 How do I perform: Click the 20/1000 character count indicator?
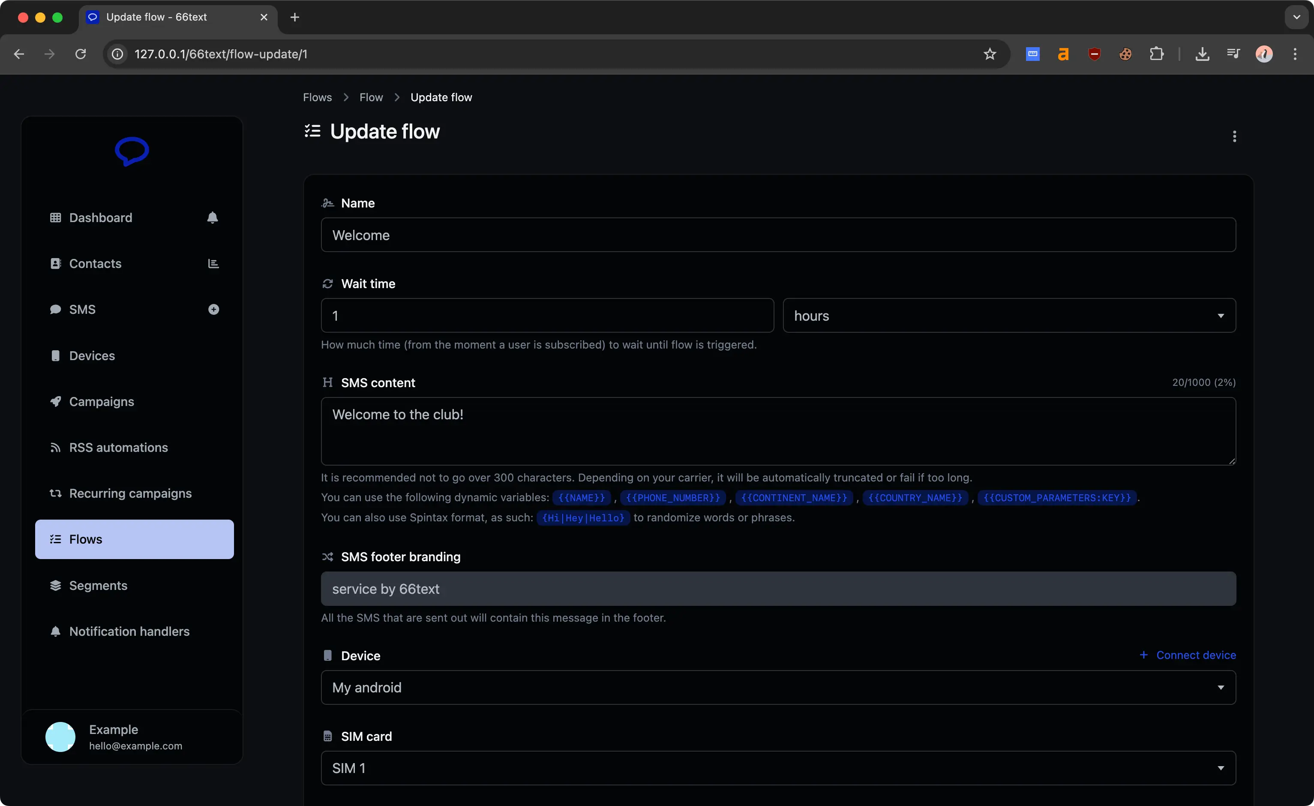pyautogui.click(x=1203, y=382)
